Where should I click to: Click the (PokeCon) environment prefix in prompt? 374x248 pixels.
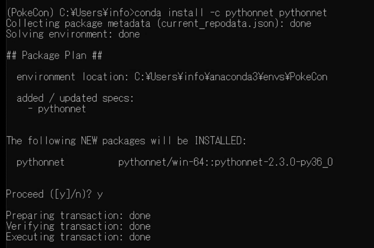[x=28, y=13]
